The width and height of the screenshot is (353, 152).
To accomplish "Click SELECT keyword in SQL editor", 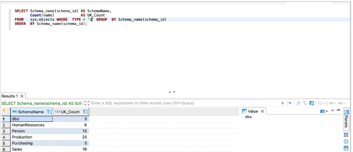I will coord(21,11).
